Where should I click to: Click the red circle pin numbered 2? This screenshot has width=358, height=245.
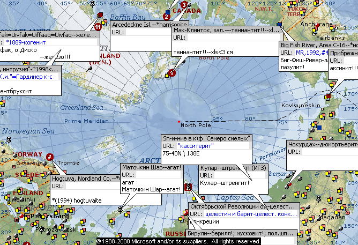[x=167, y=17]
